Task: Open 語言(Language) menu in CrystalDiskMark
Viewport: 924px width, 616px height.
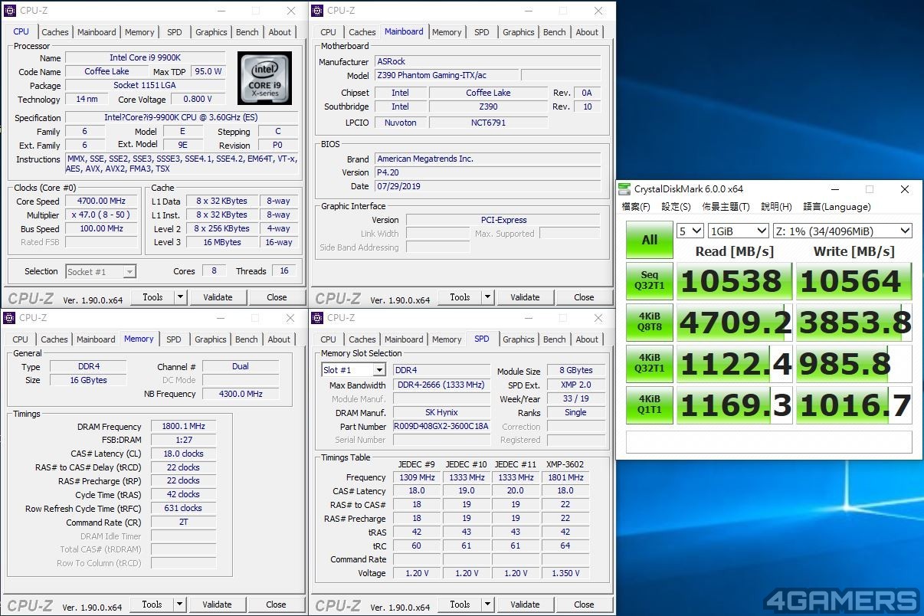Action: 837,207
